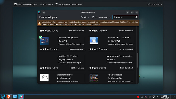176x99 pixels.
Task: Open Manage Desktops and Panels
Action: tap(69, 4)
